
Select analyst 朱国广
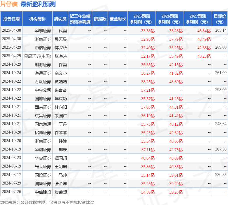coord(61,116)
